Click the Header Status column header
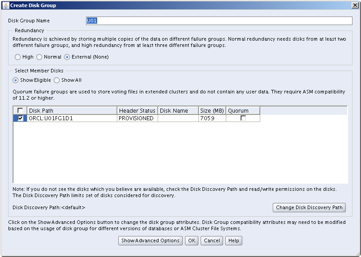Image resolution: width=361 pixels, height=257 pixels. 137,111
